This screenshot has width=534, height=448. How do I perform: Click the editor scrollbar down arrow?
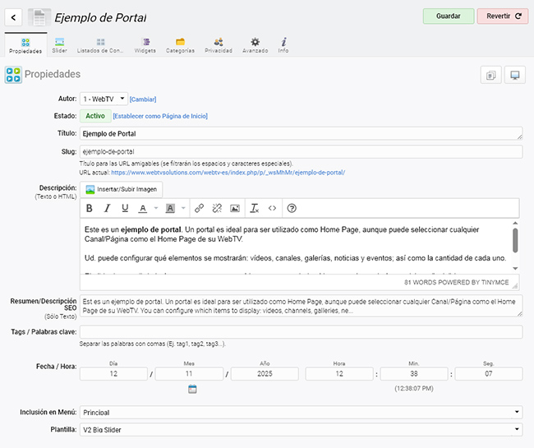515,269
